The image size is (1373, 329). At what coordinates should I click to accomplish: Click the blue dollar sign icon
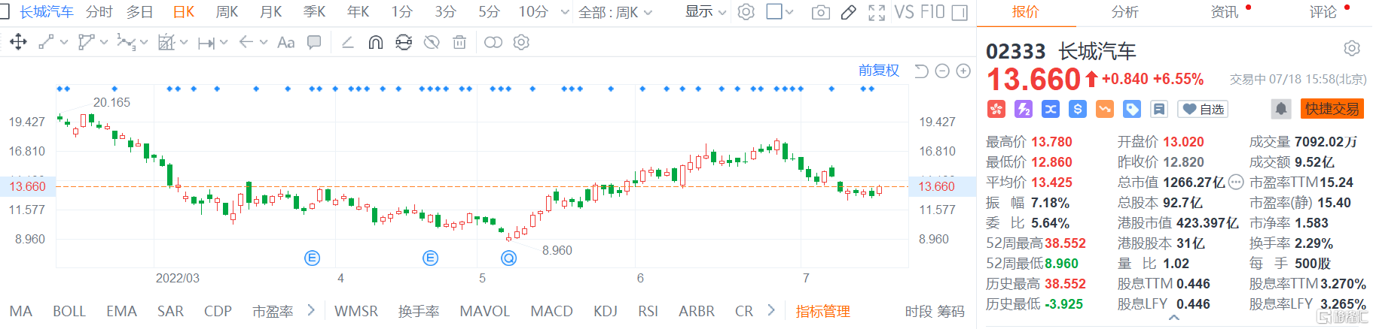pos(1078,110)
